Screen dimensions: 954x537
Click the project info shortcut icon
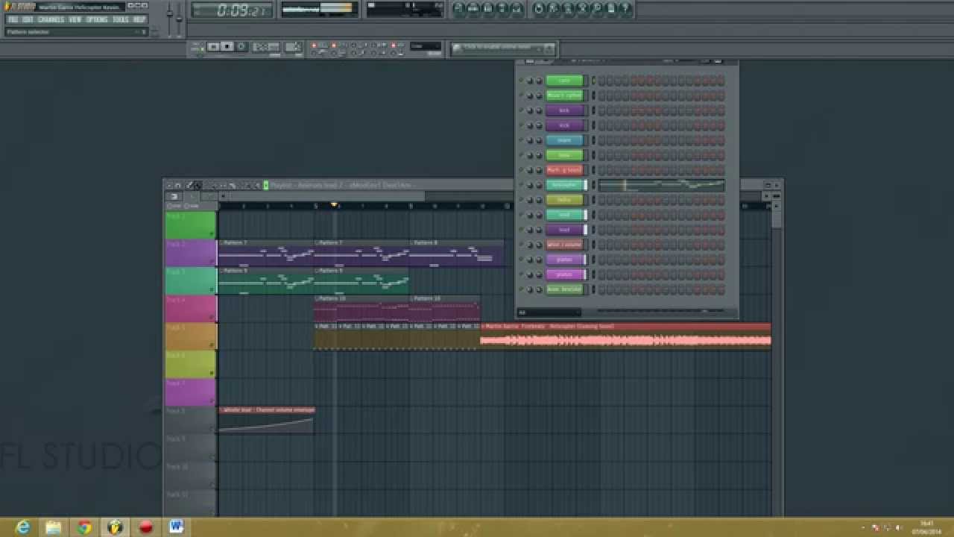click(x=610, y=9)
